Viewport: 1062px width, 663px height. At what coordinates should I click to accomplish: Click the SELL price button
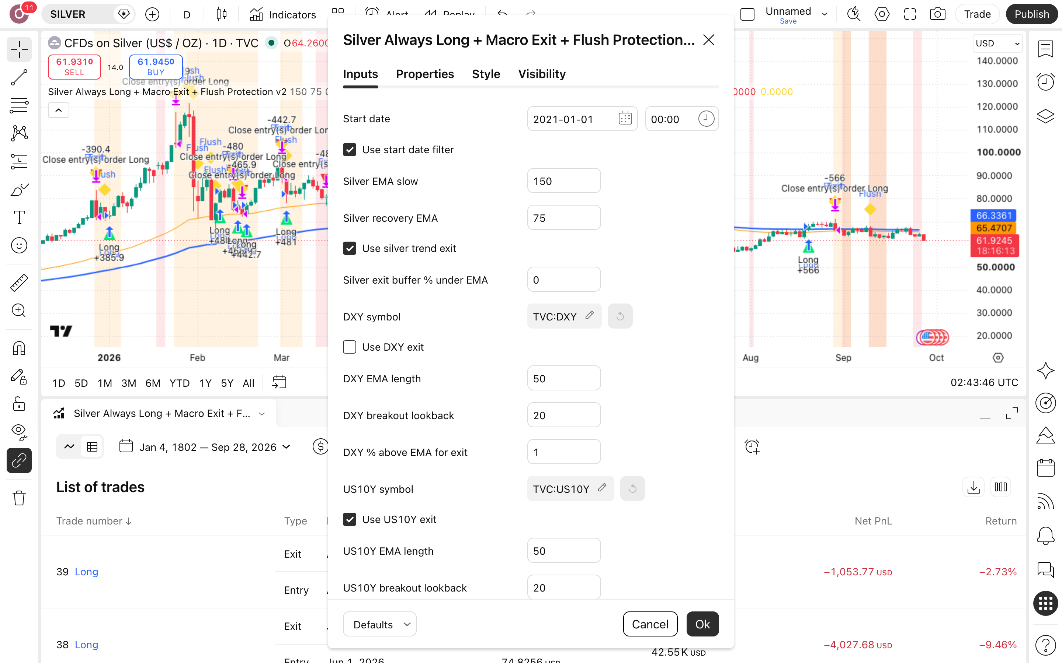[74, 67]
